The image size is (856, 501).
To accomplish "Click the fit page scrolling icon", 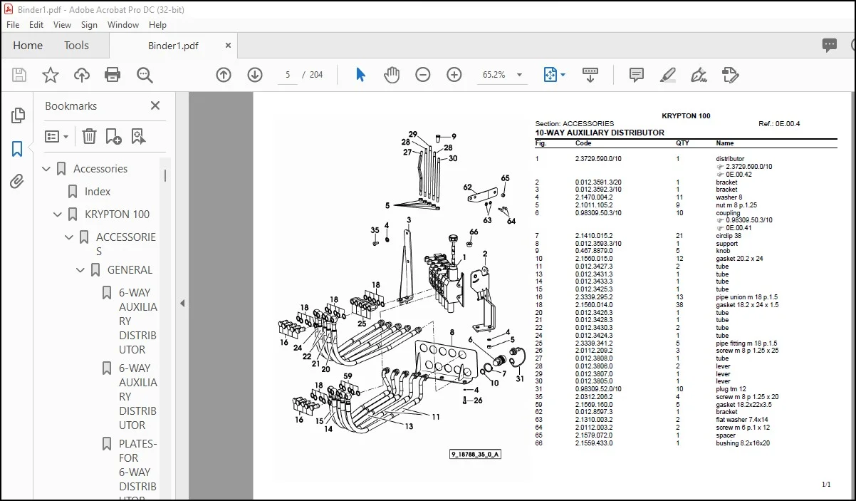I will 550,75.
